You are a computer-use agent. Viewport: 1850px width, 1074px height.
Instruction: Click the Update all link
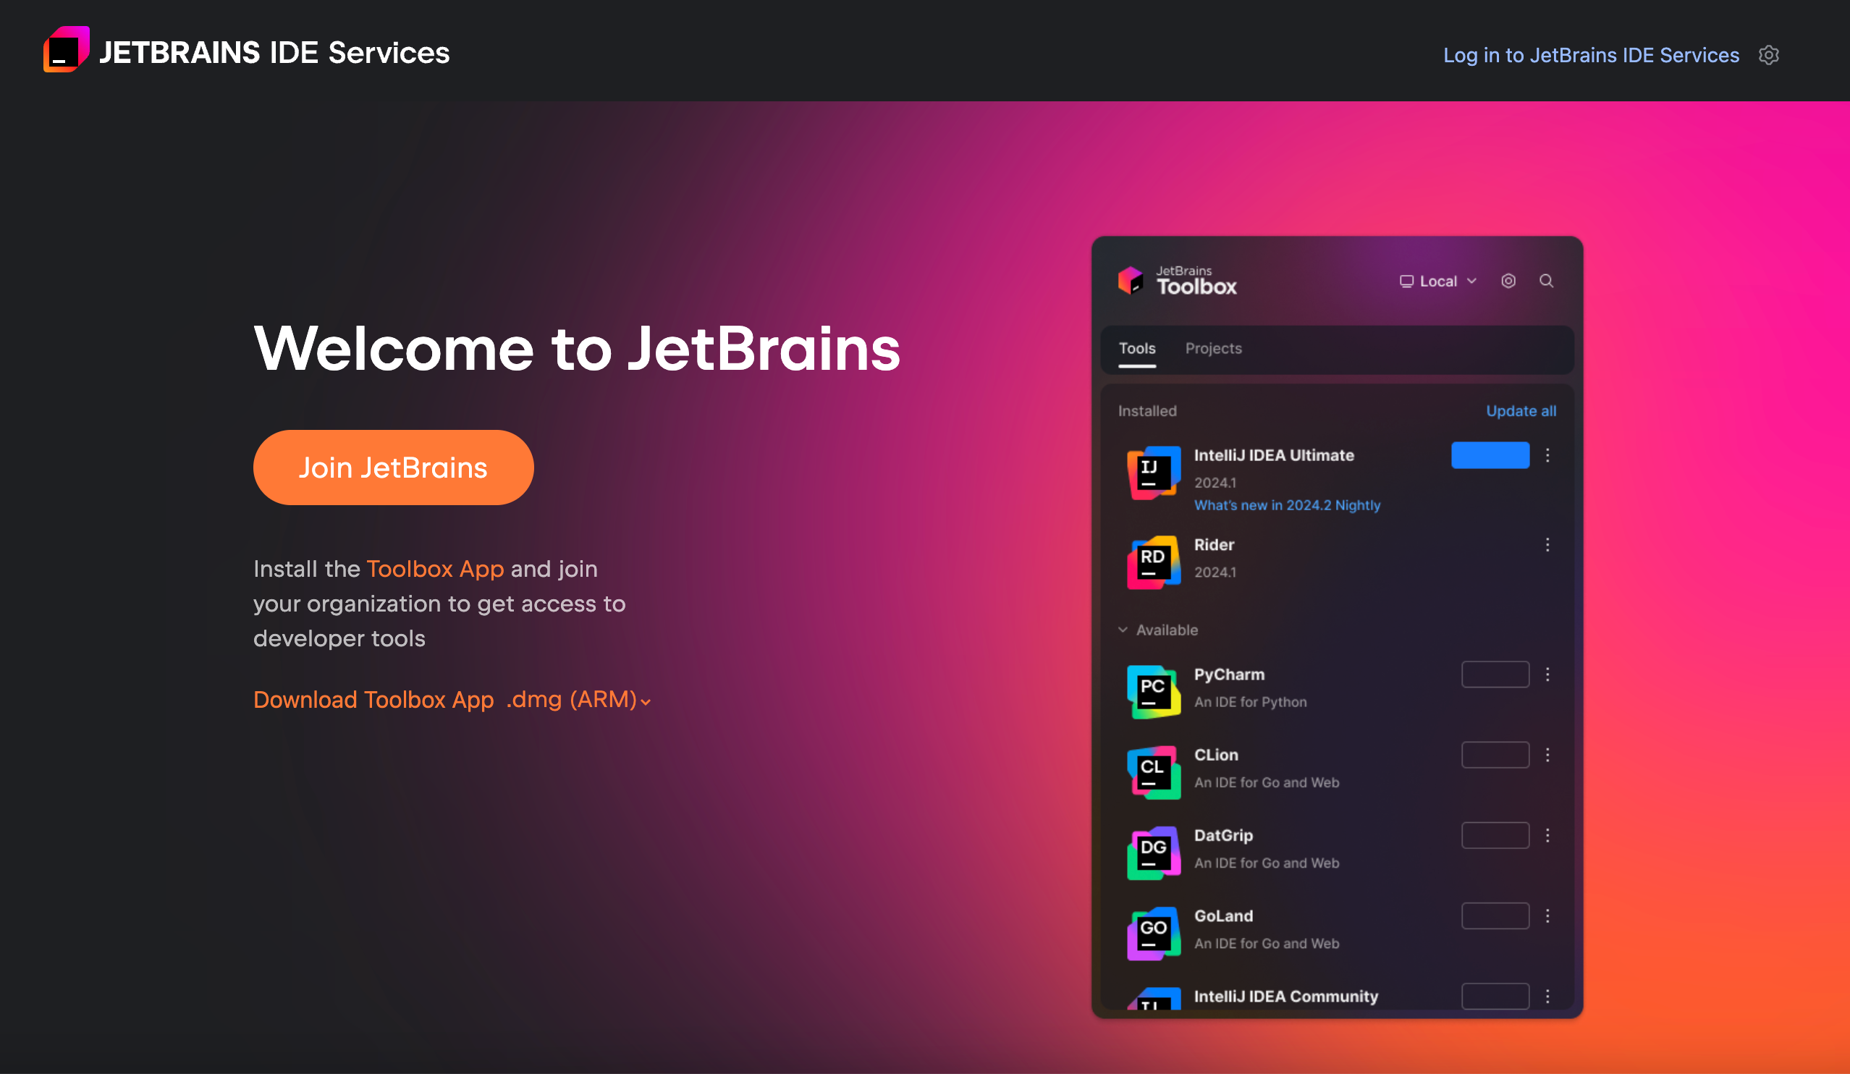1521,411
